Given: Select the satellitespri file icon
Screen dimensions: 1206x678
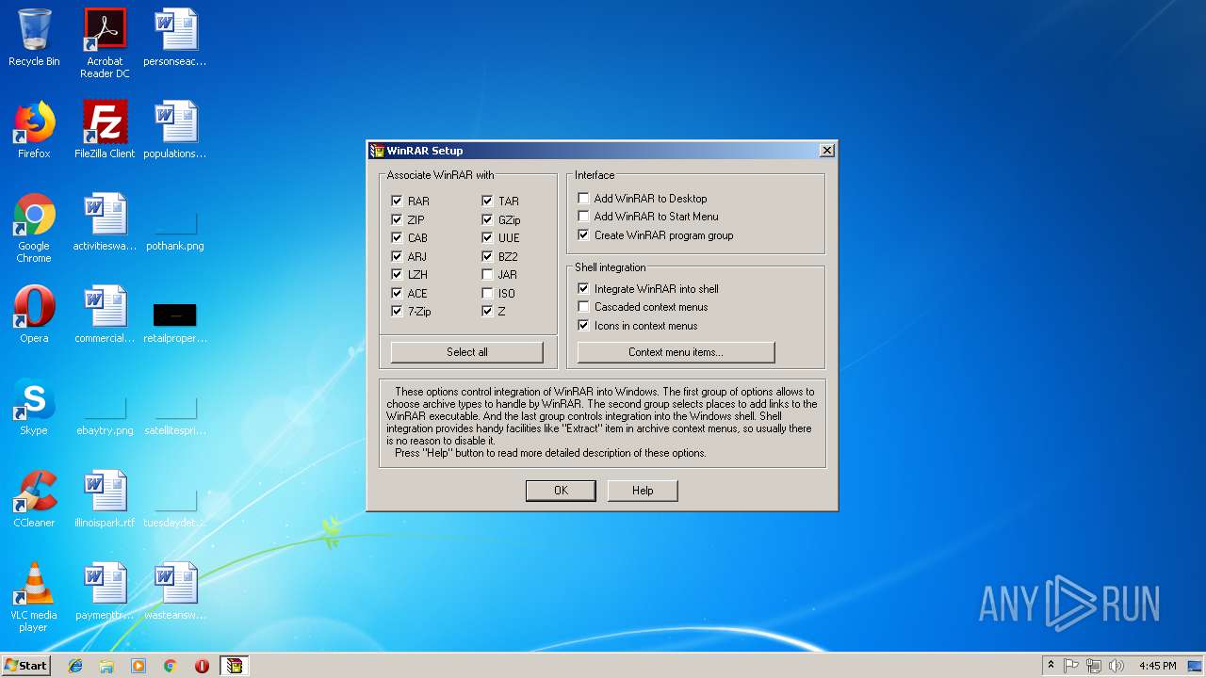Looking at the screenshot, I should (175, 416).
